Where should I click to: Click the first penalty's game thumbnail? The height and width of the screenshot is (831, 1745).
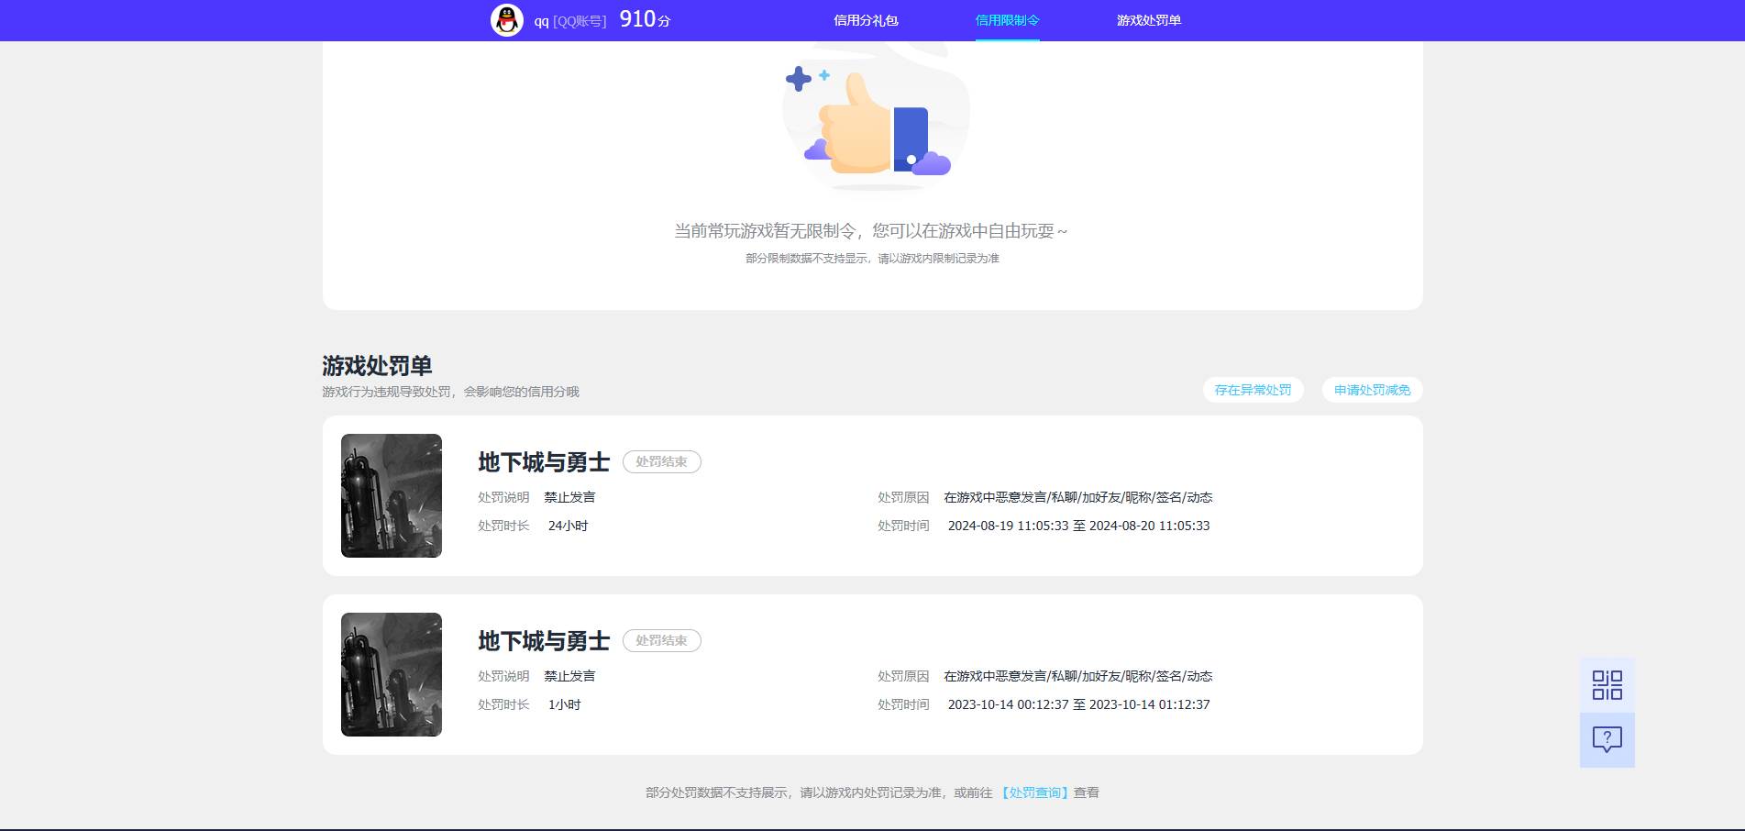tap(390, 495)
